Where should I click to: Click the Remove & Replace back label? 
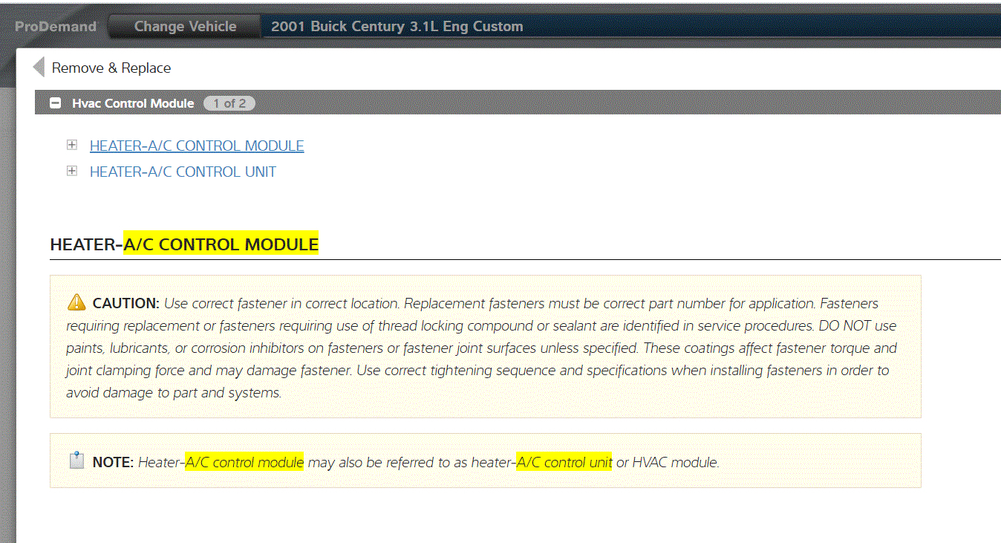coord(111,68)
